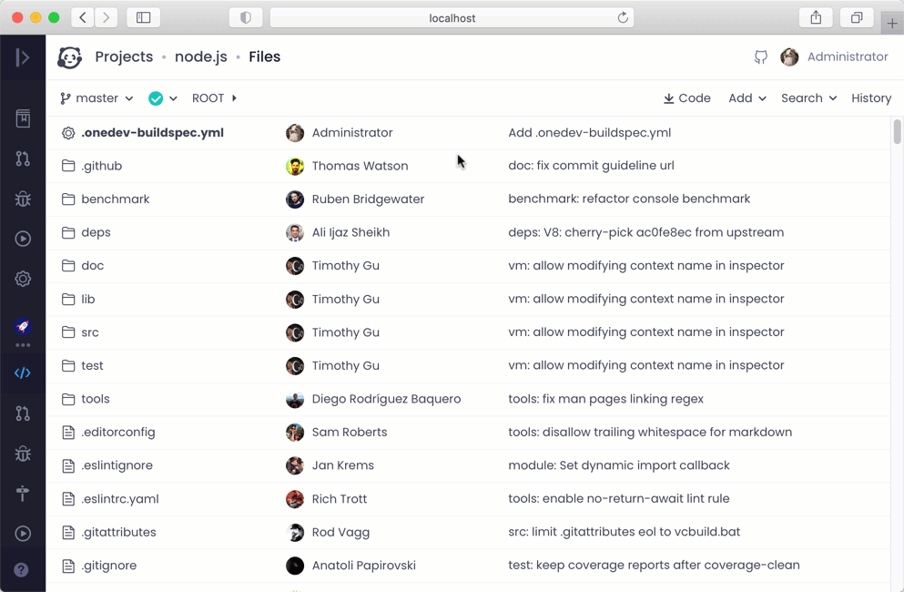The width and height of the screenshot is (904, 592).
Task: Open the Search dropdown menu
Action: coord(809,98)
